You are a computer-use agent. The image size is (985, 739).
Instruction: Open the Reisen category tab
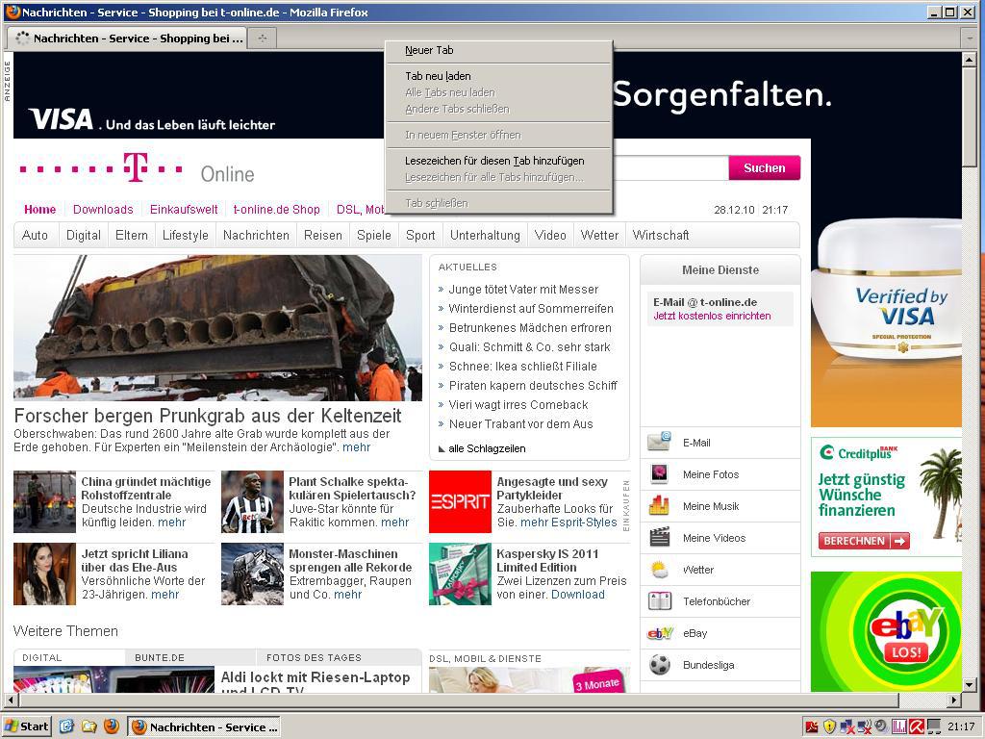click(x=323, y=235)
